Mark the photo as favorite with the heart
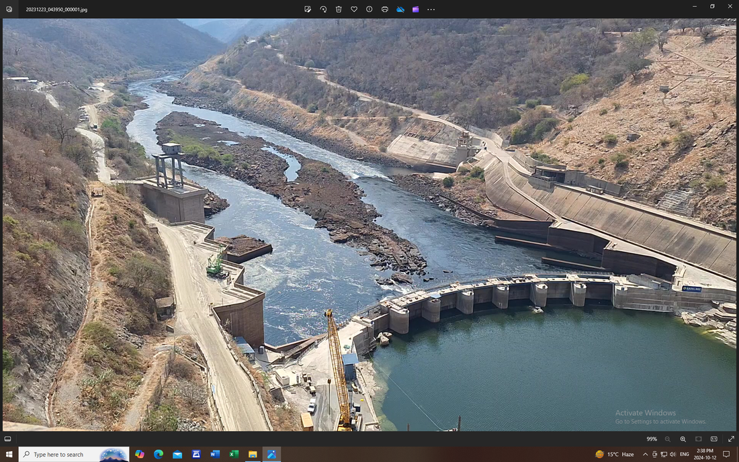 pos(354,9)
